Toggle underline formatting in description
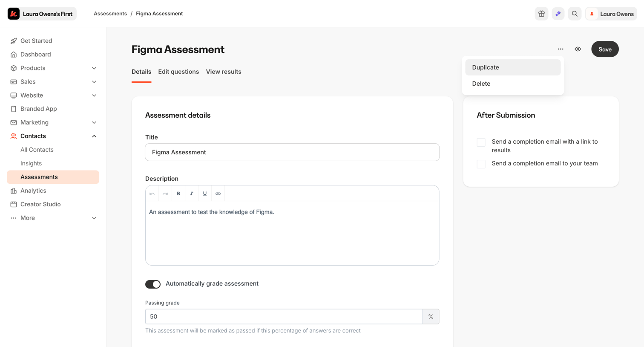Viewport: 644px width, 347px height. pyautogui.click(x=205, y=194)
